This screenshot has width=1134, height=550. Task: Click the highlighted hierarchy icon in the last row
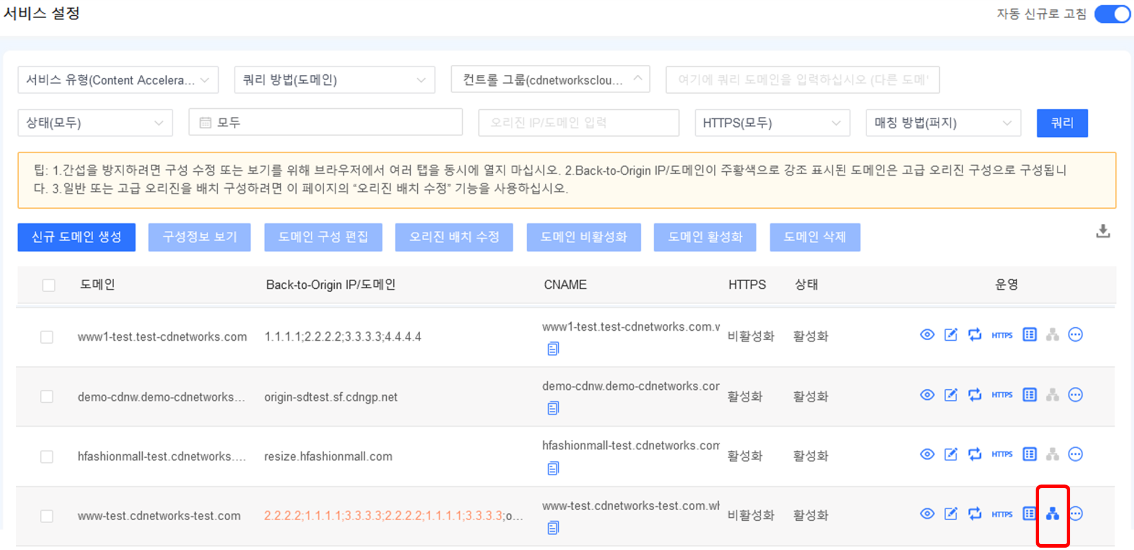(1052, 514)
